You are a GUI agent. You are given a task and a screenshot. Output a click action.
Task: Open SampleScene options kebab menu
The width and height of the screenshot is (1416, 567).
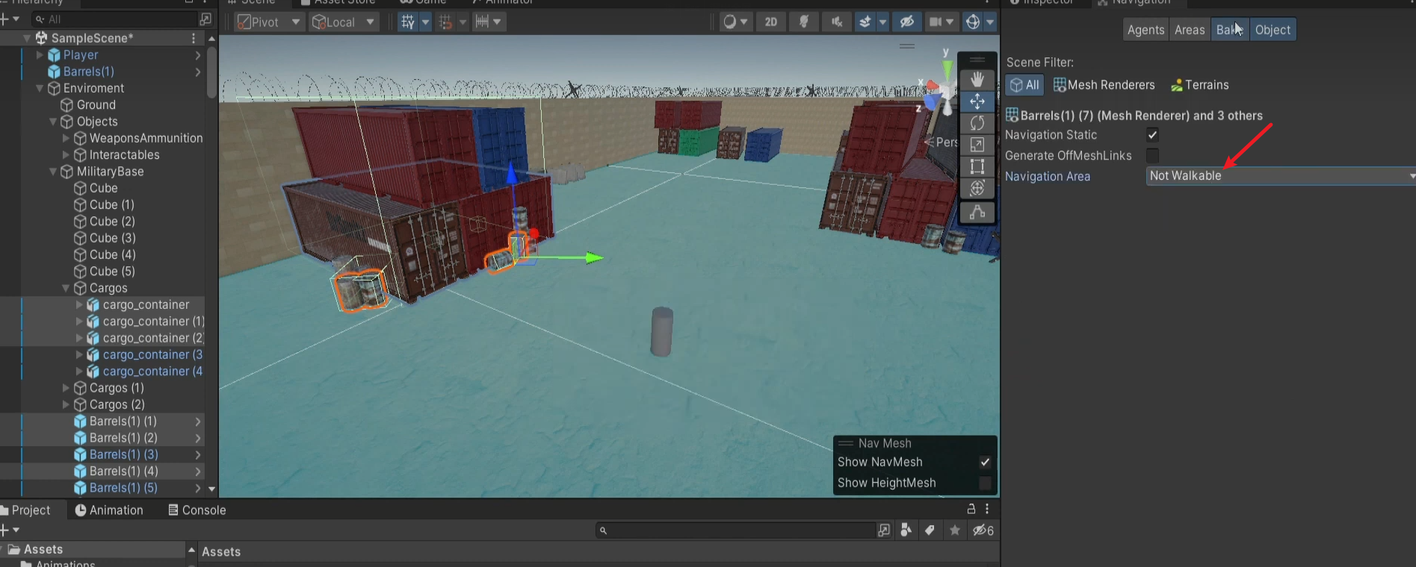194,38
